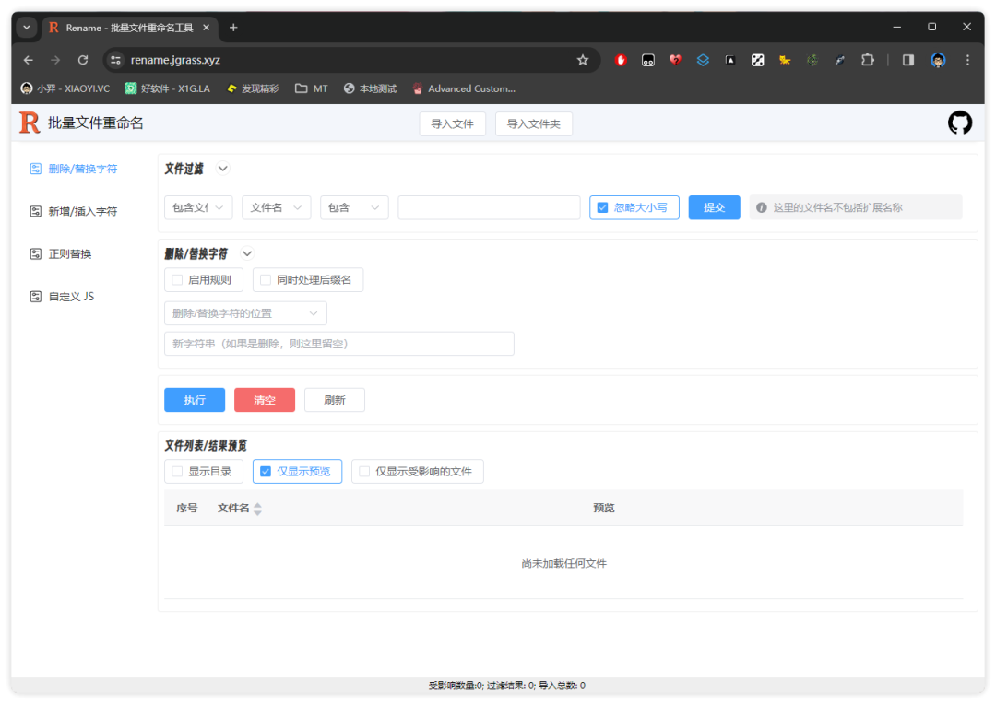Viewport: 996px width, 704px height.
Task: Click the red stop-hand extension icon
Action: pos(621,60)
